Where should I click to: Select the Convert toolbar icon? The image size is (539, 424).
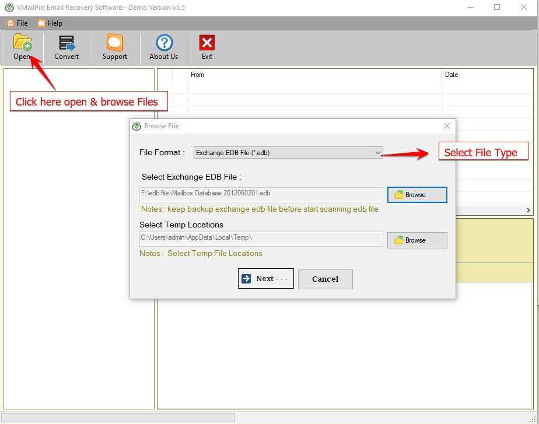66,43
